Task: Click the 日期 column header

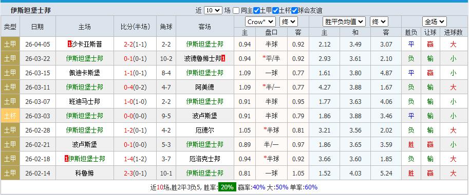Action: click(x=37, y=27)
